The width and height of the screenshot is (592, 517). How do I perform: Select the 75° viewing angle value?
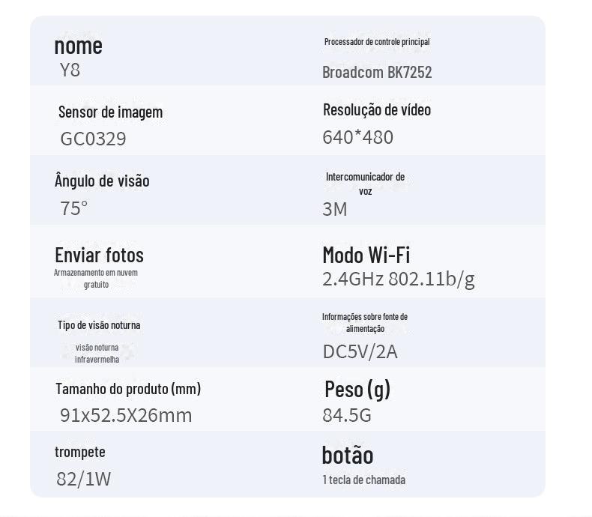click(73, 208)
